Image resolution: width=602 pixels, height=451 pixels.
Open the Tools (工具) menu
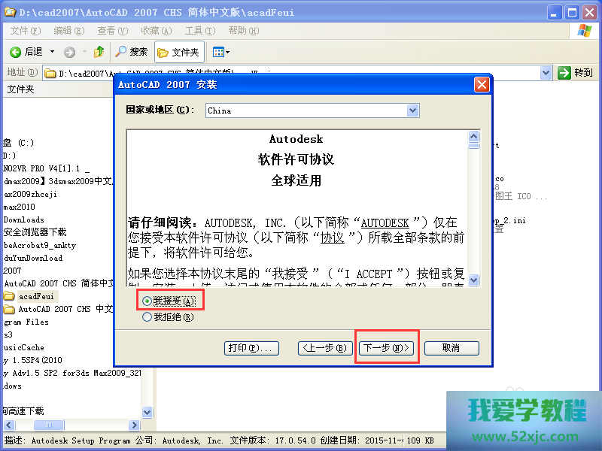pyautogui.click(x=199, y=31)
